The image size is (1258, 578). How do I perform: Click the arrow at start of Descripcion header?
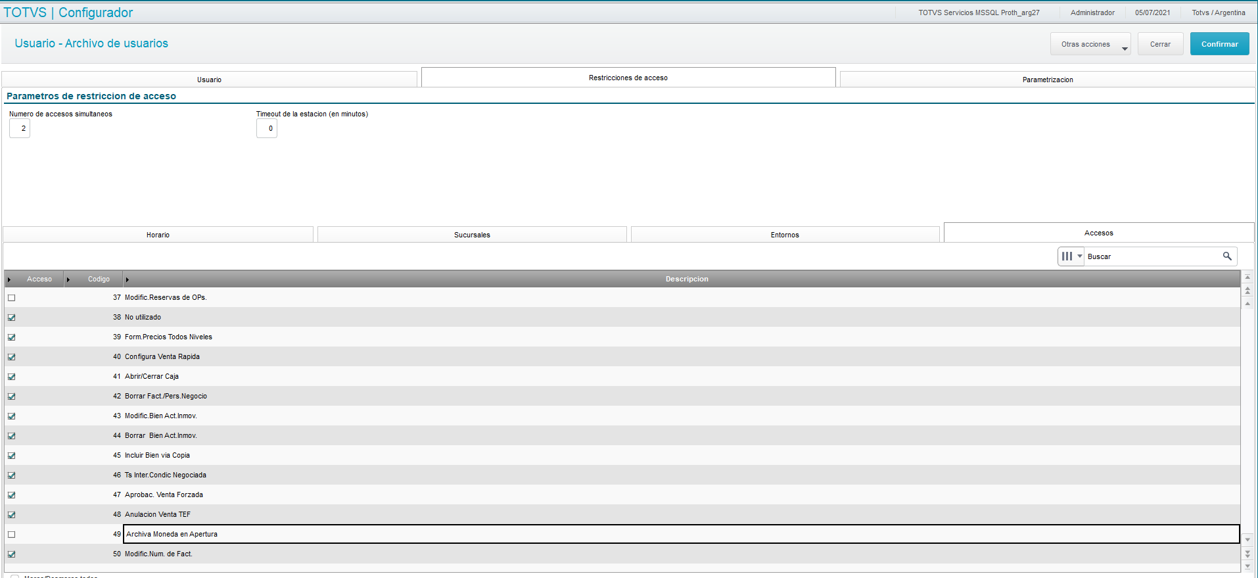128,279
